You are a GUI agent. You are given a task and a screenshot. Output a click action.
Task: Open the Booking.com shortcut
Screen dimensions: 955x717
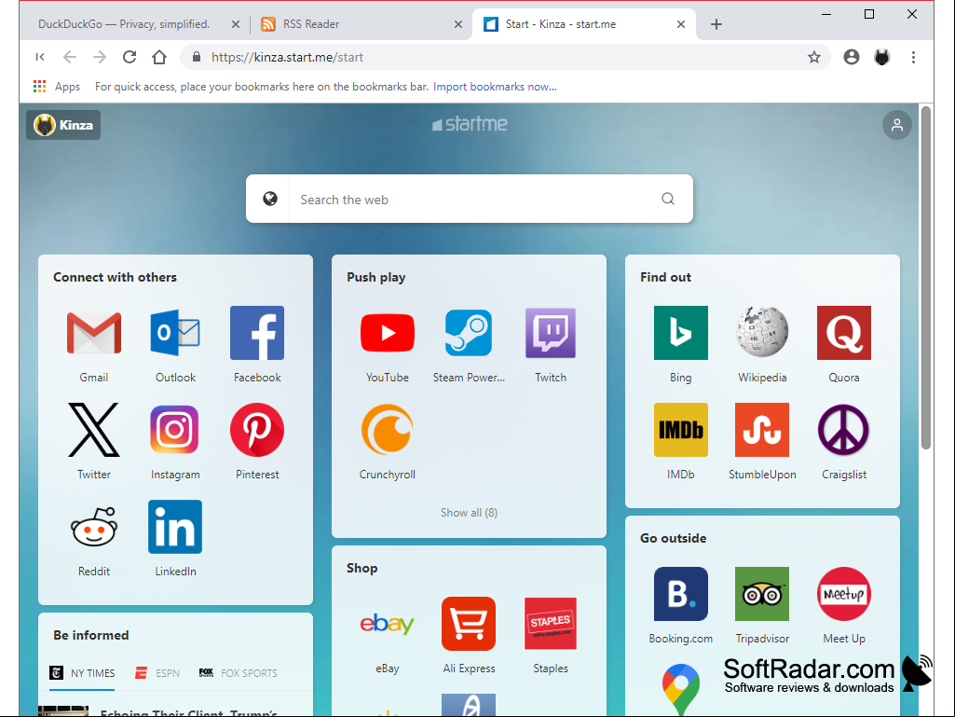click(681, 594)
